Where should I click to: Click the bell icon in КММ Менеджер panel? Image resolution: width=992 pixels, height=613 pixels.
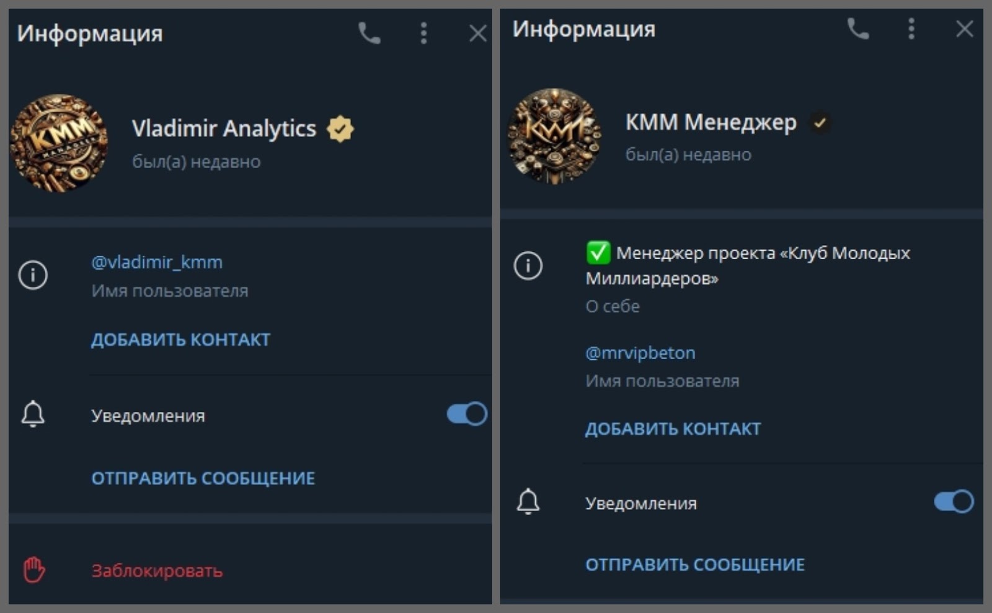coord(528,502)
